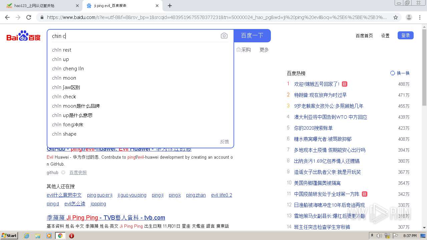Open the 更多 search category tab
The image size is (427, 240).
pos(264,50)
